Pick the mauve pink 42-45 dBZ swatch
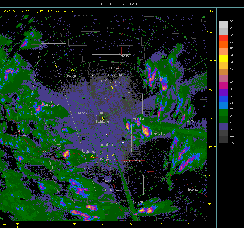244x228 pixels. tap(223, 79)
